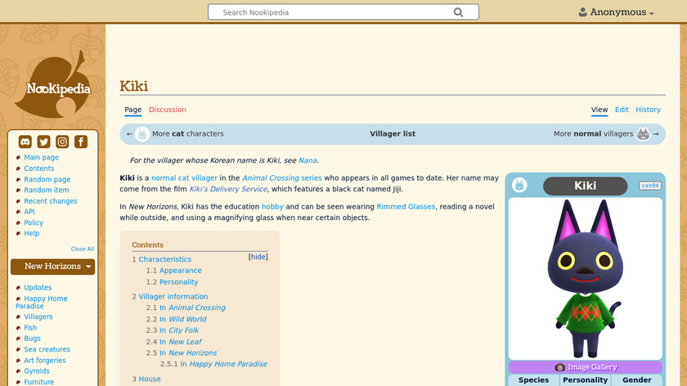Open the Fish sidebar link

(30, 328)
